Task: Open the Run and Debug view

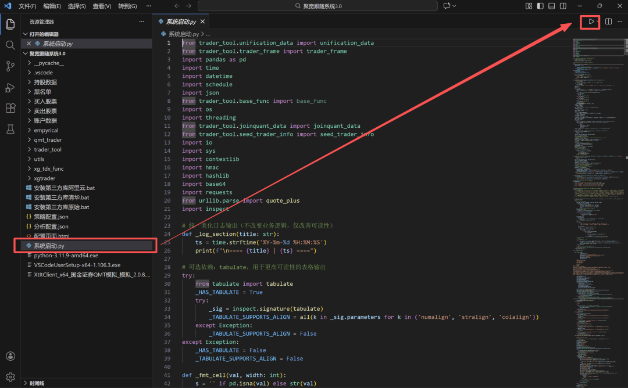Action: [x=10, y=87]
